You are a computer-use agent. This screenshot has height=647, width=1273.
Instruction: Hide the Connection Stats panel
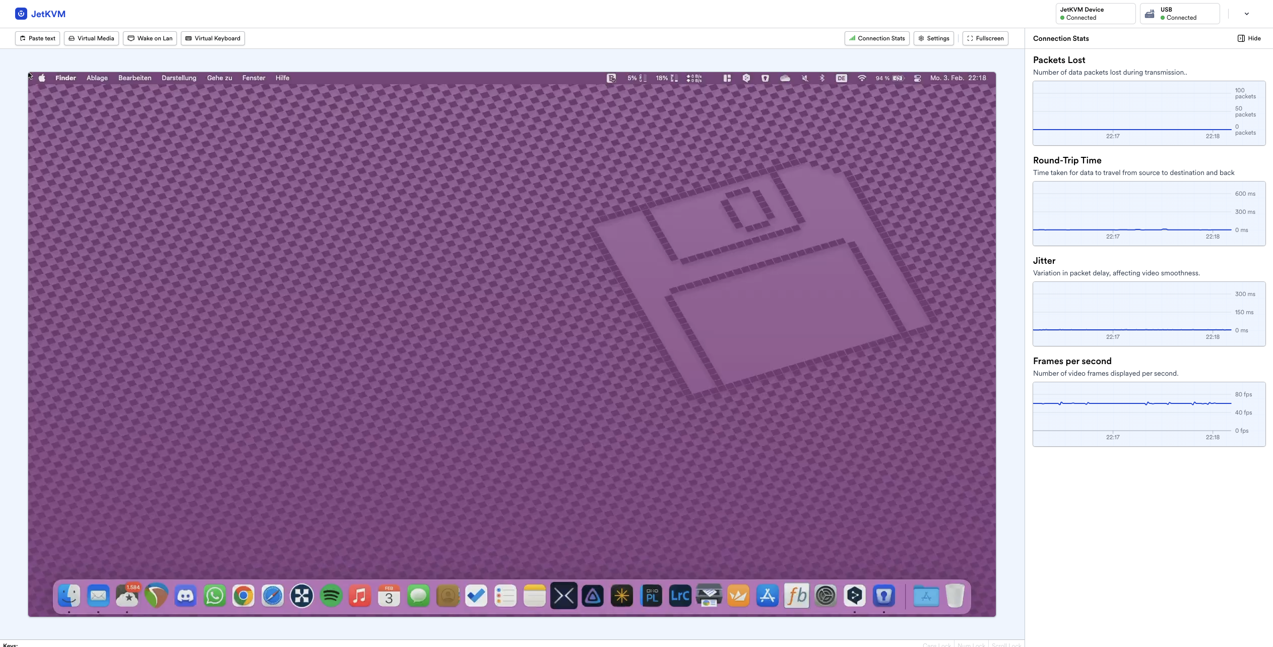pos(1249,38)
